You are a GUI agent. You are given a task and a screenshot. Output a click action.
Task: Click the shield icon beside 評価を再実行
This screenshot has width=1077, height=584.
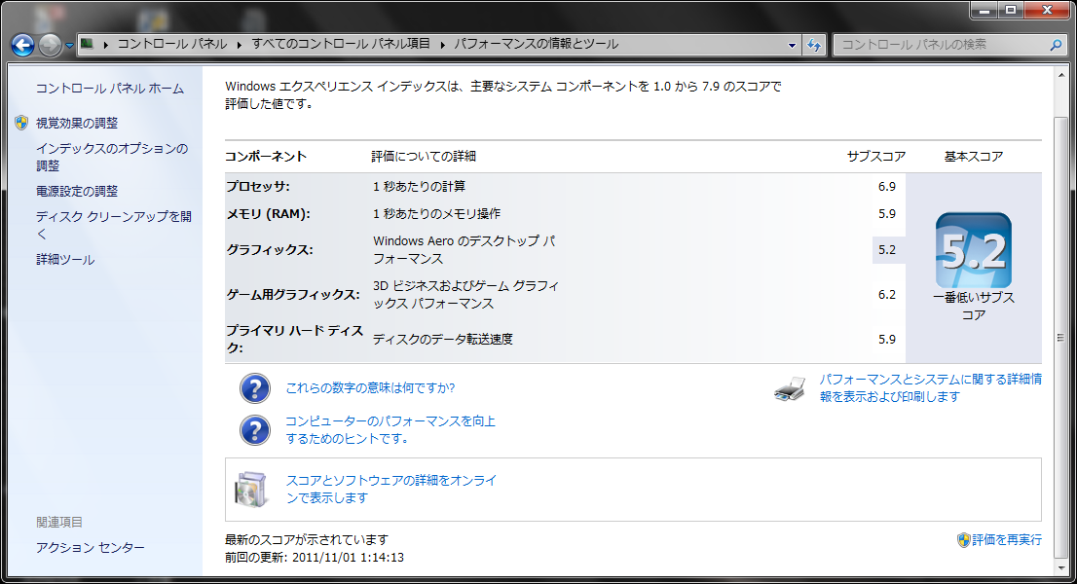964,540
